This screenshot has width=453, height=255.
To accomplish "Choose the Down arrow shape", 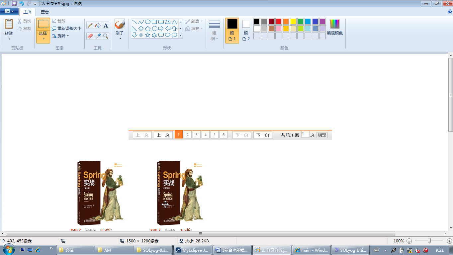I will pyautogui.click(x=135, y=35).
